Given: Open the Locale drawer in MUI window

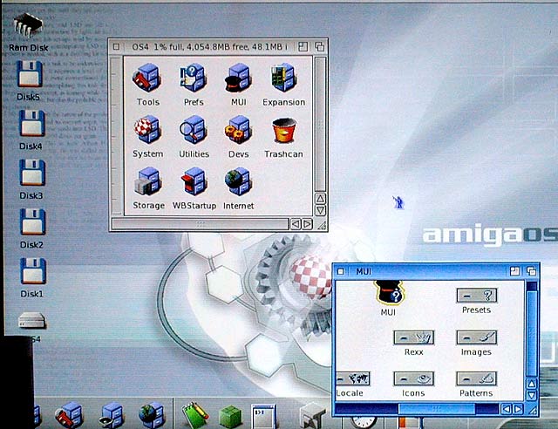Looking at the screenshot, I should click(x=353, y=378).
